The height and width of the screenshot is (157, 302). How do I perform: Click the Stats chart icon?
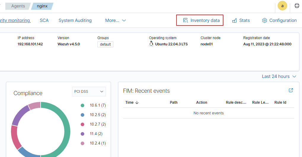tap(234, 20)
